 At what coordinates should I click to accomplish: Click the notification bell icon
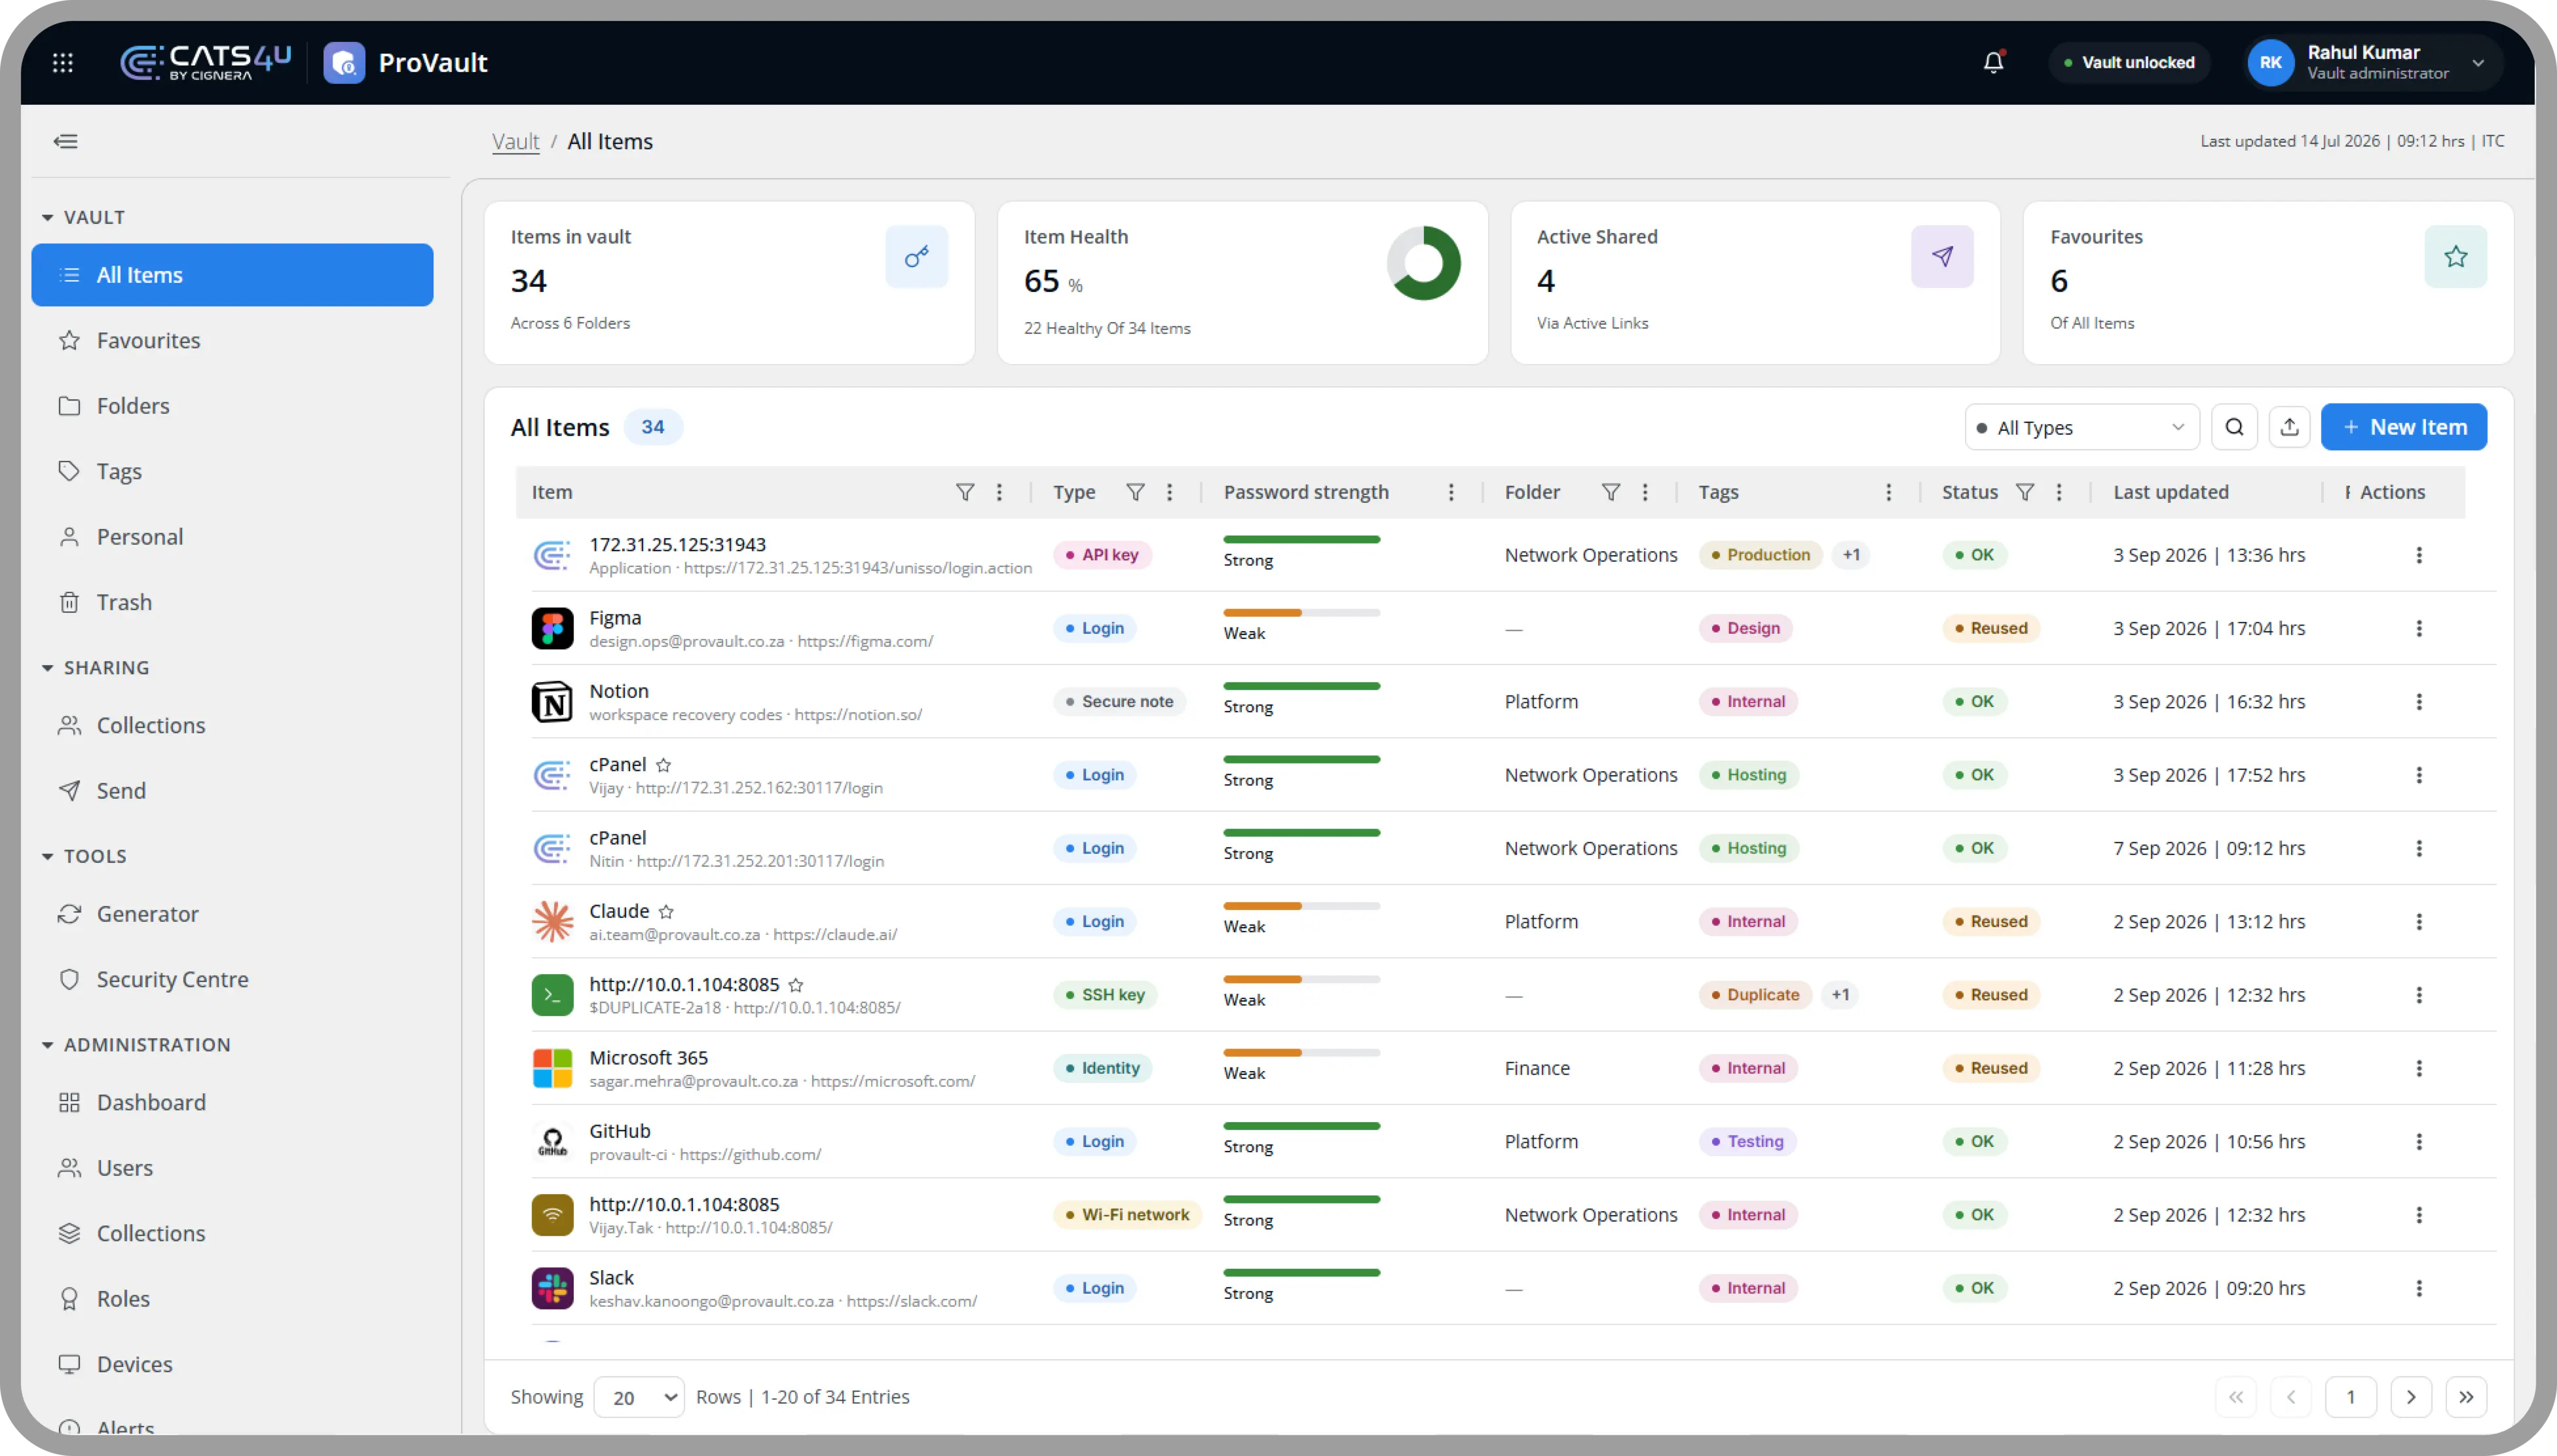[1993, 62]
